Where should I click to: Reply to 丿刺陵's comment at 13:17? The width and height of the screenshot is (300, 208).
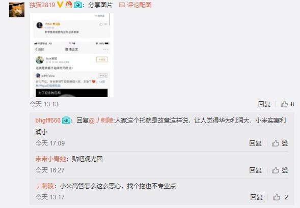[256, 197]
